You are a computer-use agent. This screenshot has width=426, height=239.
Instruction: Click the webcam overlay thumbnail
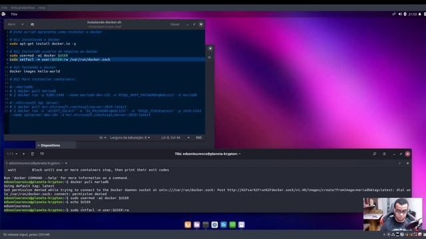click(393, 214)
